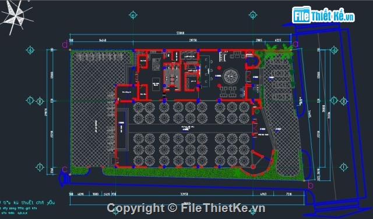Select the top dimension text 16640
Image resolution: width=373 pixels, height=219 pixels.
point(103,40)
